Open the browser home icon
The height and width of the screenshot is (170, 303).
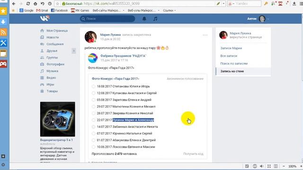click(x=36, y=4)
